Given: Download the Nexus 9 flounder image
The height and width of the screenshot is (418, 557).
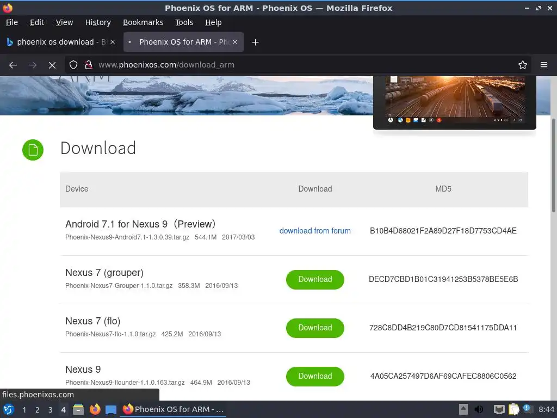Looking at the screenshot, I should (x=315, y=376).
